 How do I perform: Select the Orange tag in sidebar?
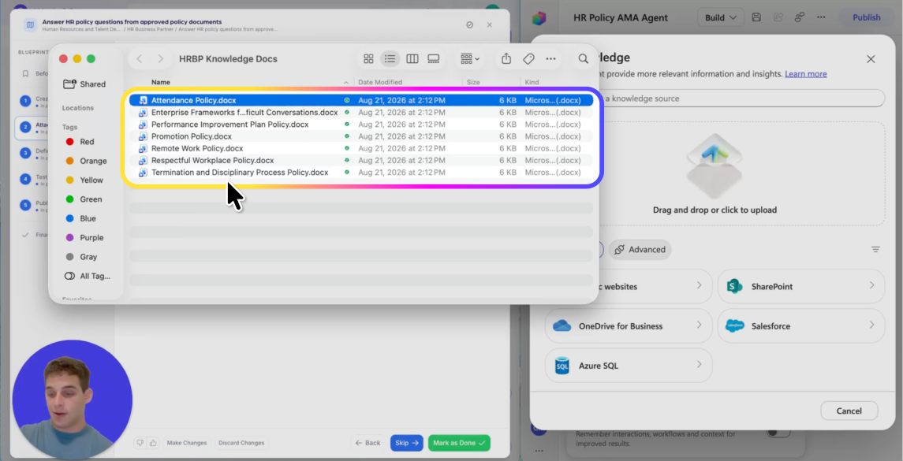[x=87, y=161]
